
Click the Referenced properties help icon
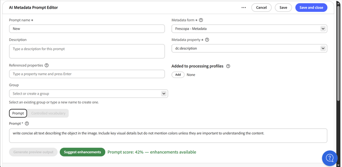pyautogui.click(x=47, y=66)
